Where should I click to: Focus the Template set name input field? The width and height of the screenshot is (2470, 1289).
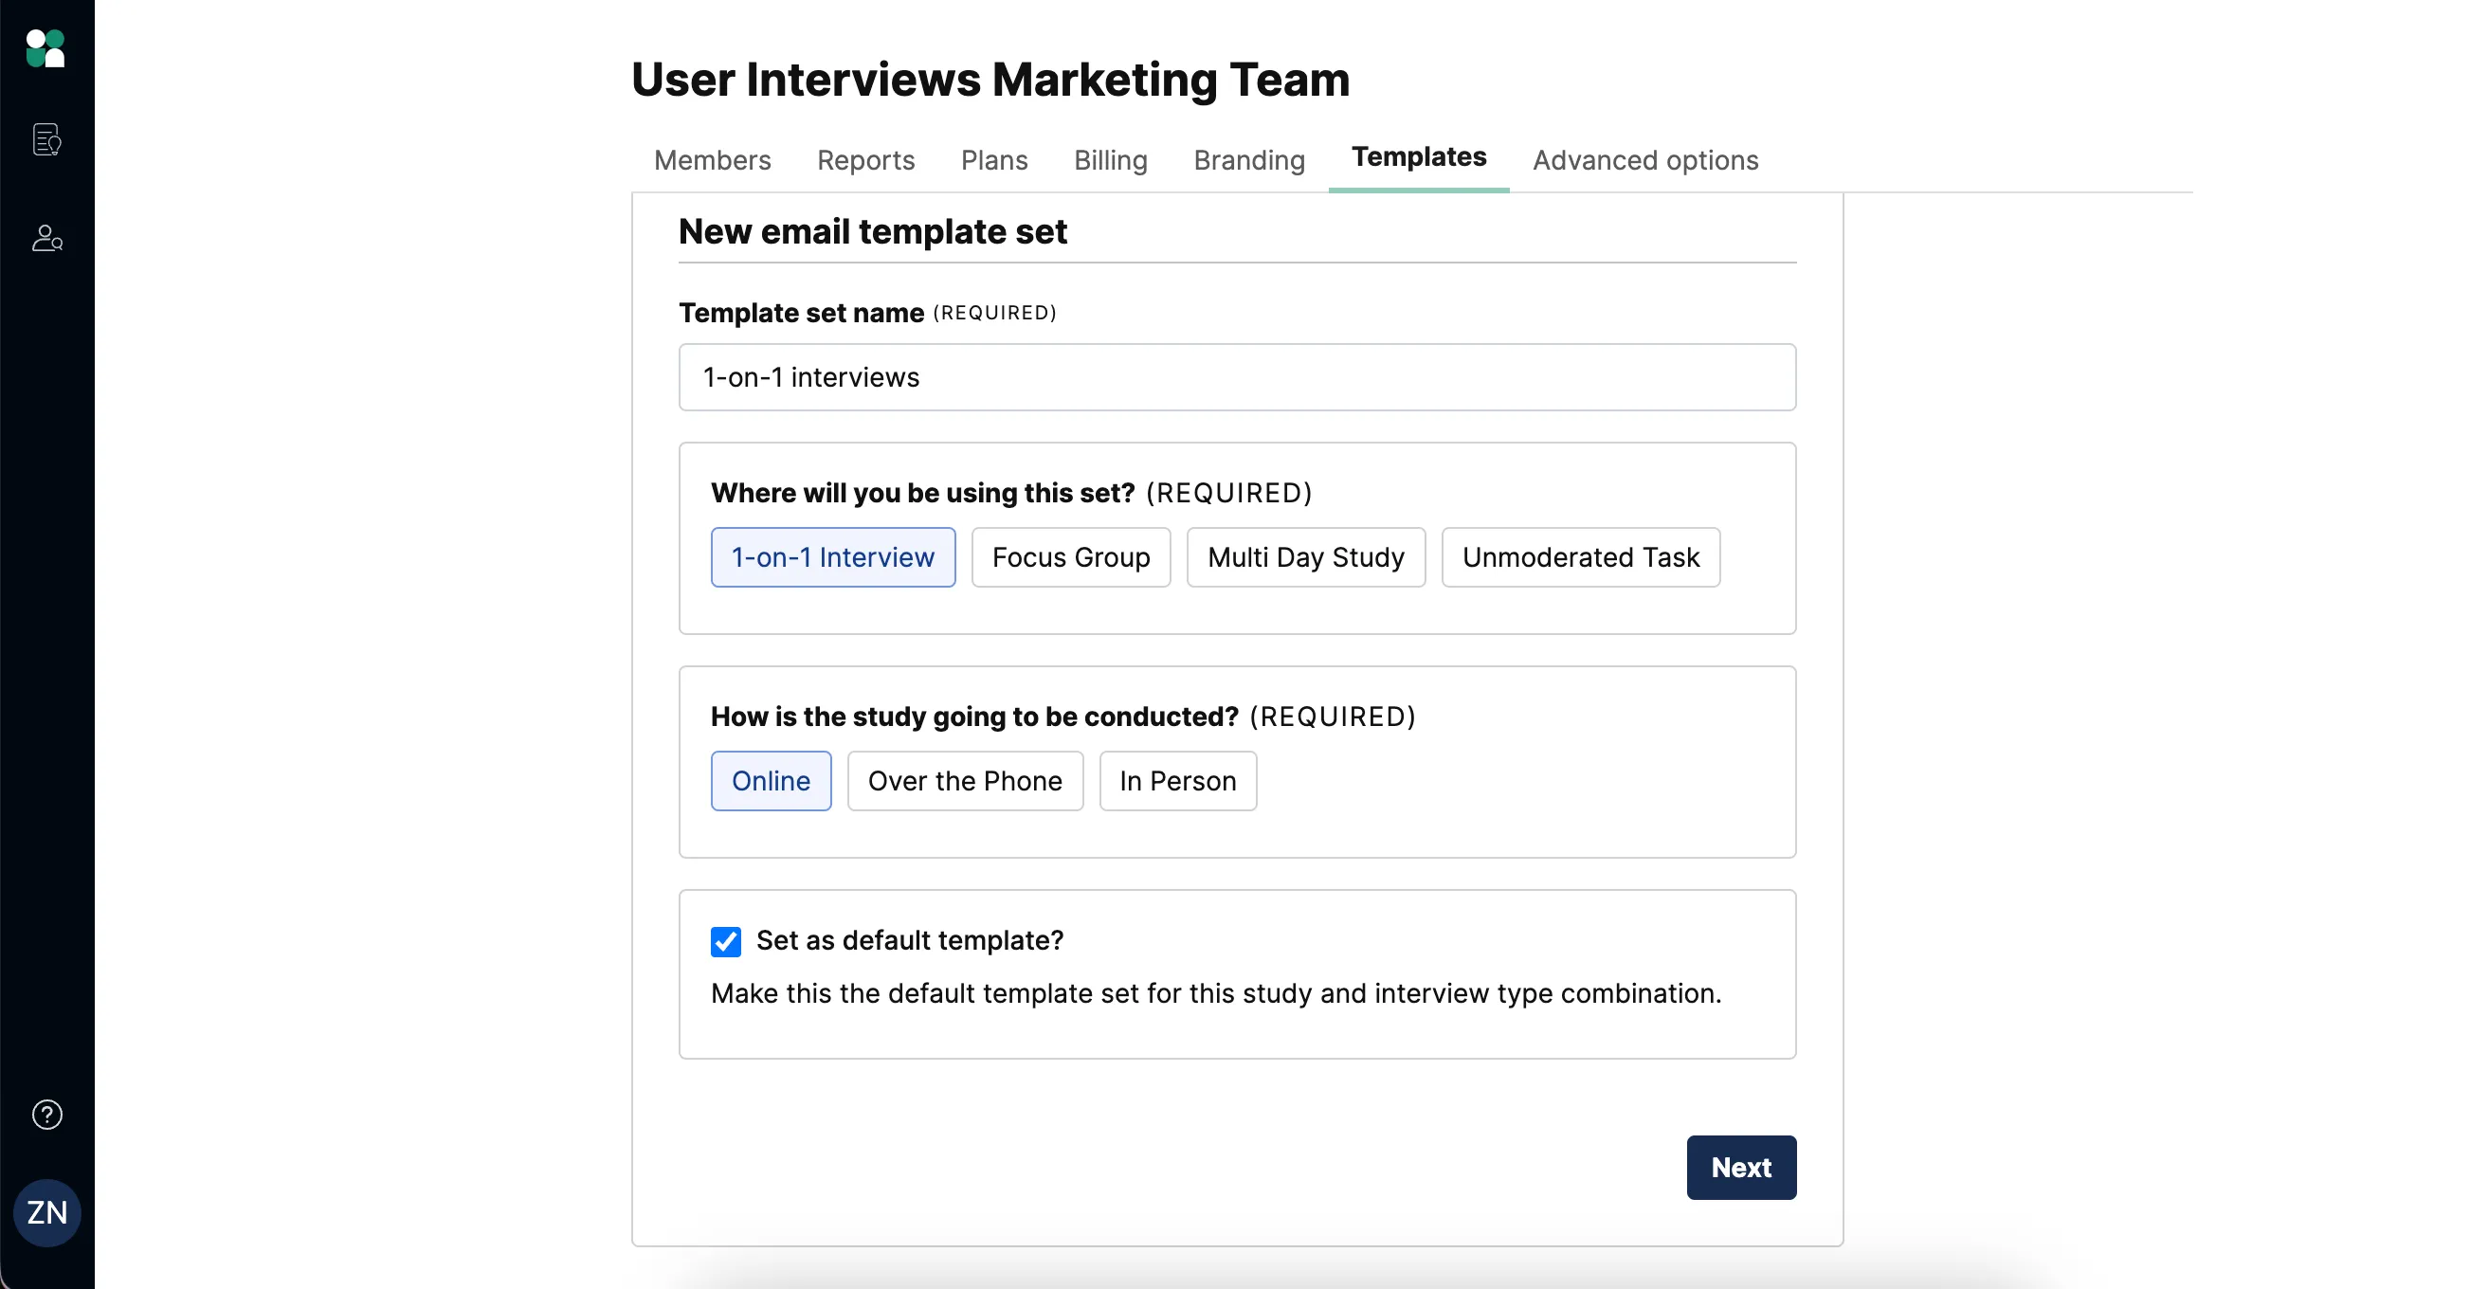tap(1237, 377)
